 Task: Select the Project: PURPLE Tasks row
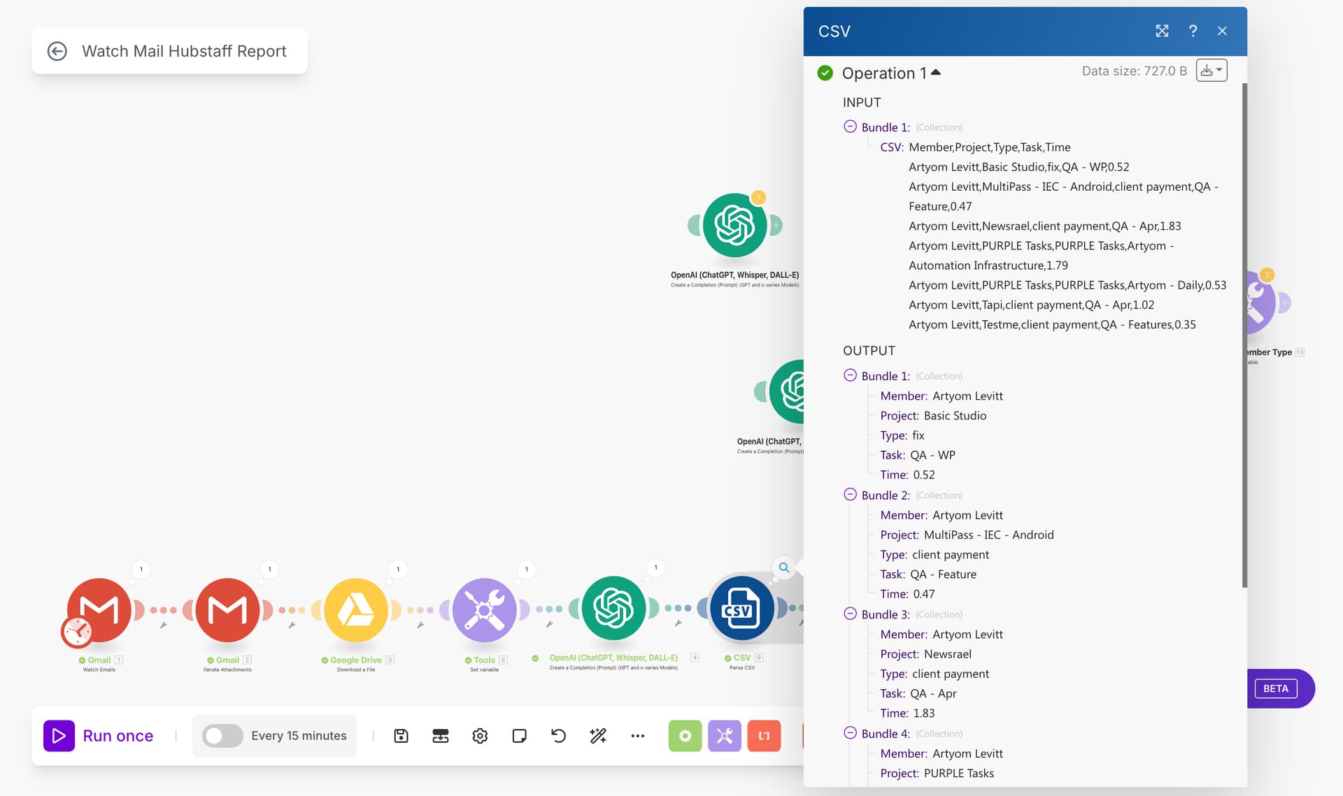coord(937,773)
